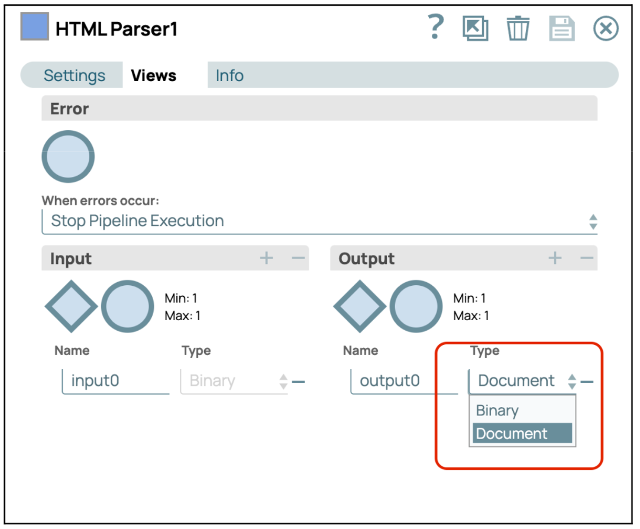Toggle the Error view circle
Screen dimensions: 640x529
[x=68, y=157]
